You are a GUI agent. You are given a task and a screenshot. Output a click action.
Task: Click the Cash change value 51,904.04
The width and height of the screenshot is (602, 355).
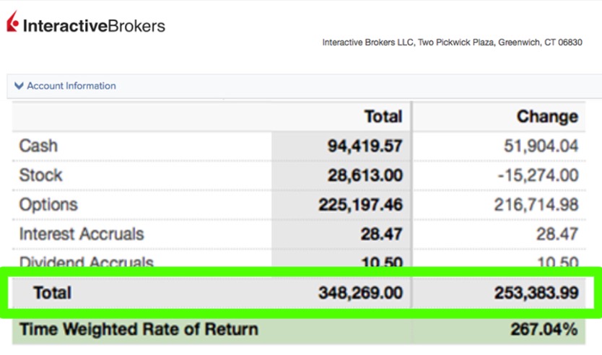[x=541, y=146]
